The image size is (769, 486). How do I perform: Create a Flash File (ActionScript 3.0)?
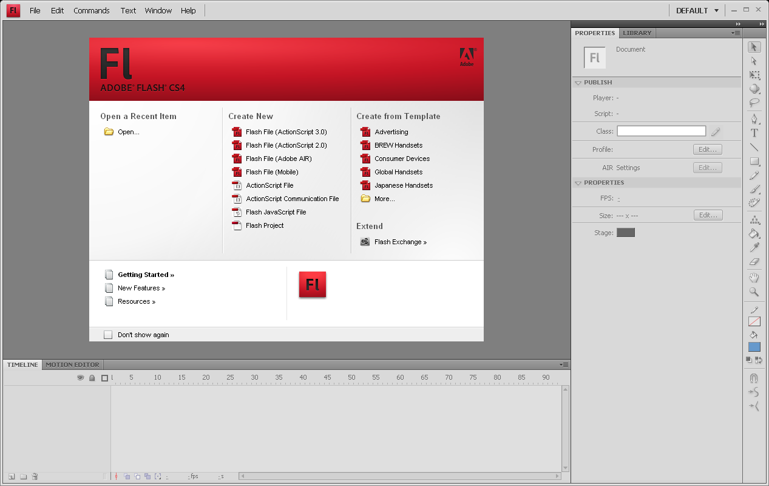point(286,132)
